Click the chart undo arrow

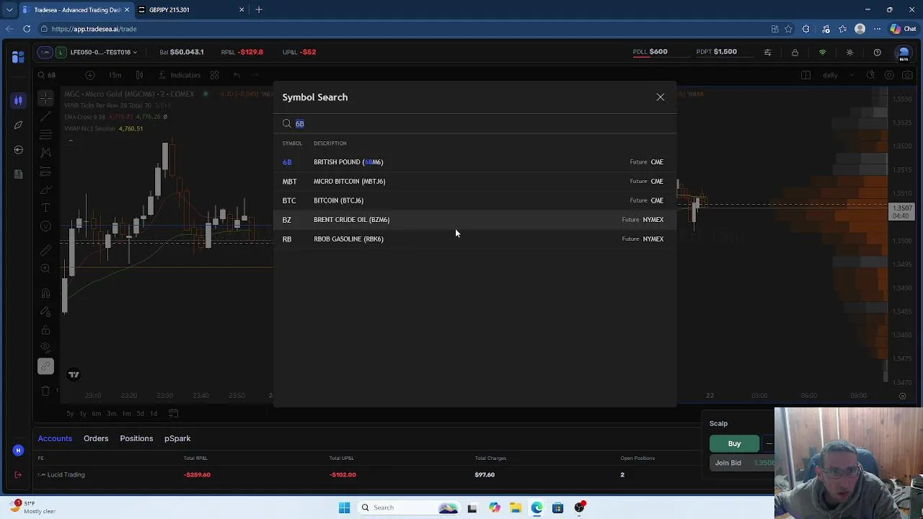point(237,75)
